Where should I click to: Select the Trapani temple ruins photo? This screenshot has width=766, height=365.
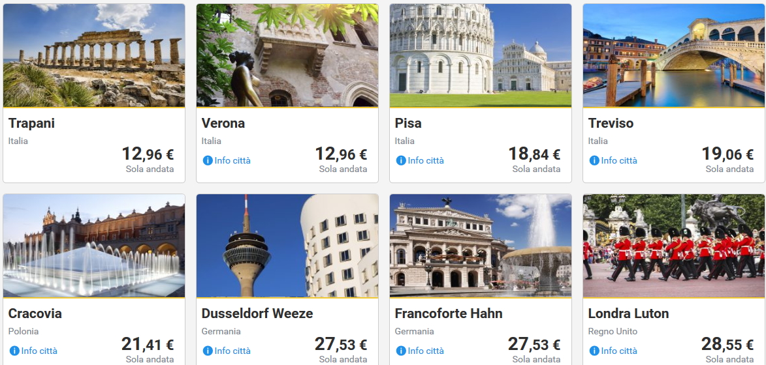(x=94, y=55)
